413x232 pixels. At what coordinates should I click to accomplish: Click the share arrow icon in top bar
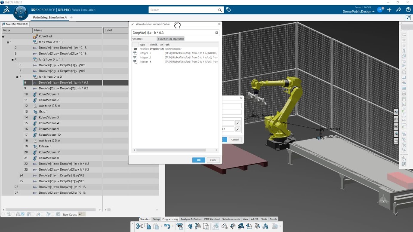click(x=398, y=10)
